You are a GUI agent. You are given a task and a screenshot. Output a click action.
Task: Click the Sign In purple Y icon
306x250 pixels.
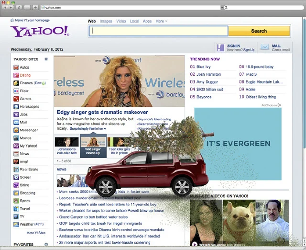coord(220,48)
